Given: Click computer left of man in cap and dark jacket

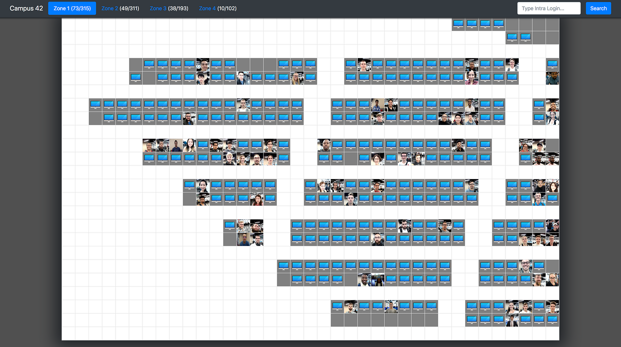Looking at the screenshot, I should coord(445,145).
